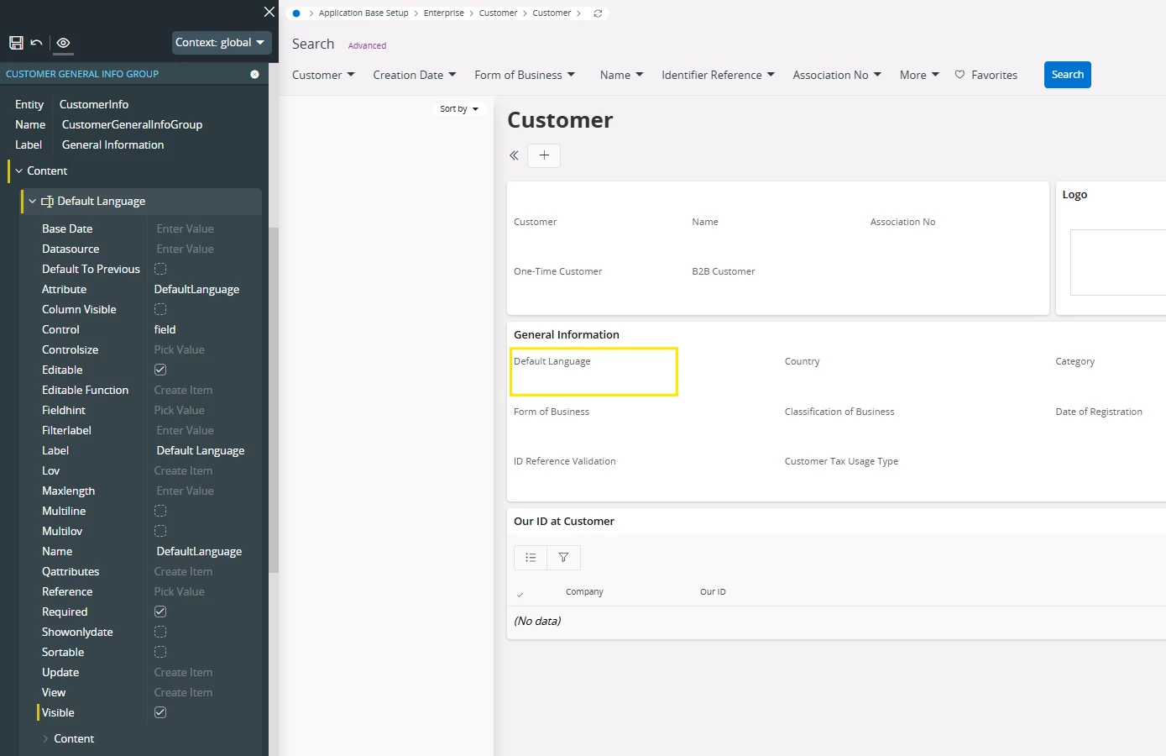The height and width of the screenshot is (756, 1166).
Task: Open the Sort by dropdown
Action: coord(459,109)
